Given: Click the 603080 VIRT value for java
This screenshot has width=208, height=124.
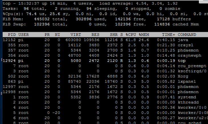Looking at the screenshot, I should pyautogui.click(x=73, y=40).
